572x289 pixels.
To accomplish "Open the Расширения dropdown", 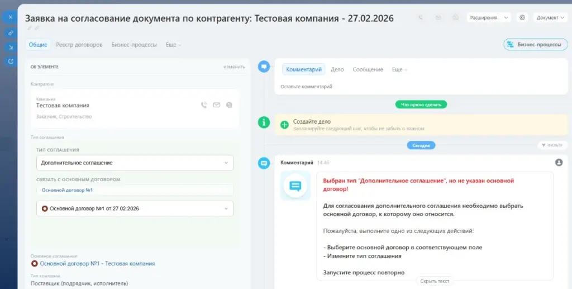I will click(x=489, y=17).
